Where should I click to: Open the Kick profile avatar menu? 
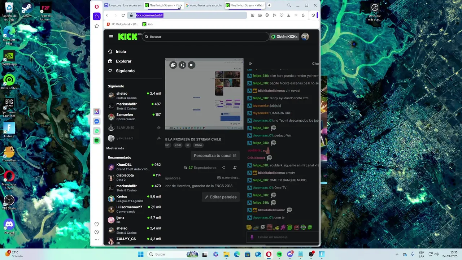[x=305, y=36]
